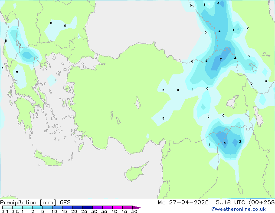275x213 pixels.
Task: Open the weatheronline.co.uk copyright link
Action: tap(239, 209)
